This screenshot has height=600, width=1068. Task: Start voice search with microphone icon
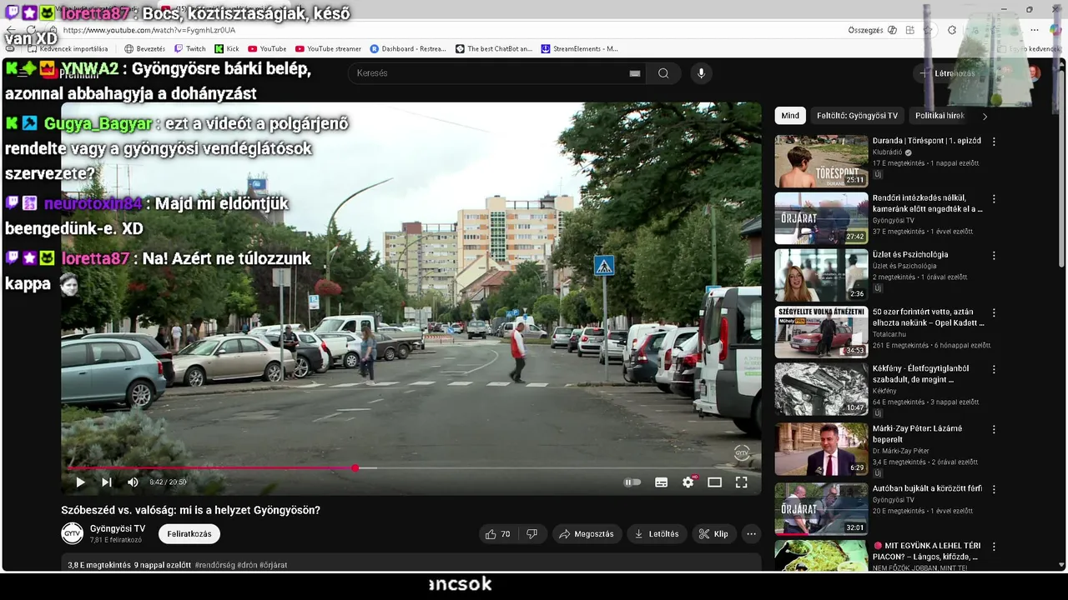(701, 73)
